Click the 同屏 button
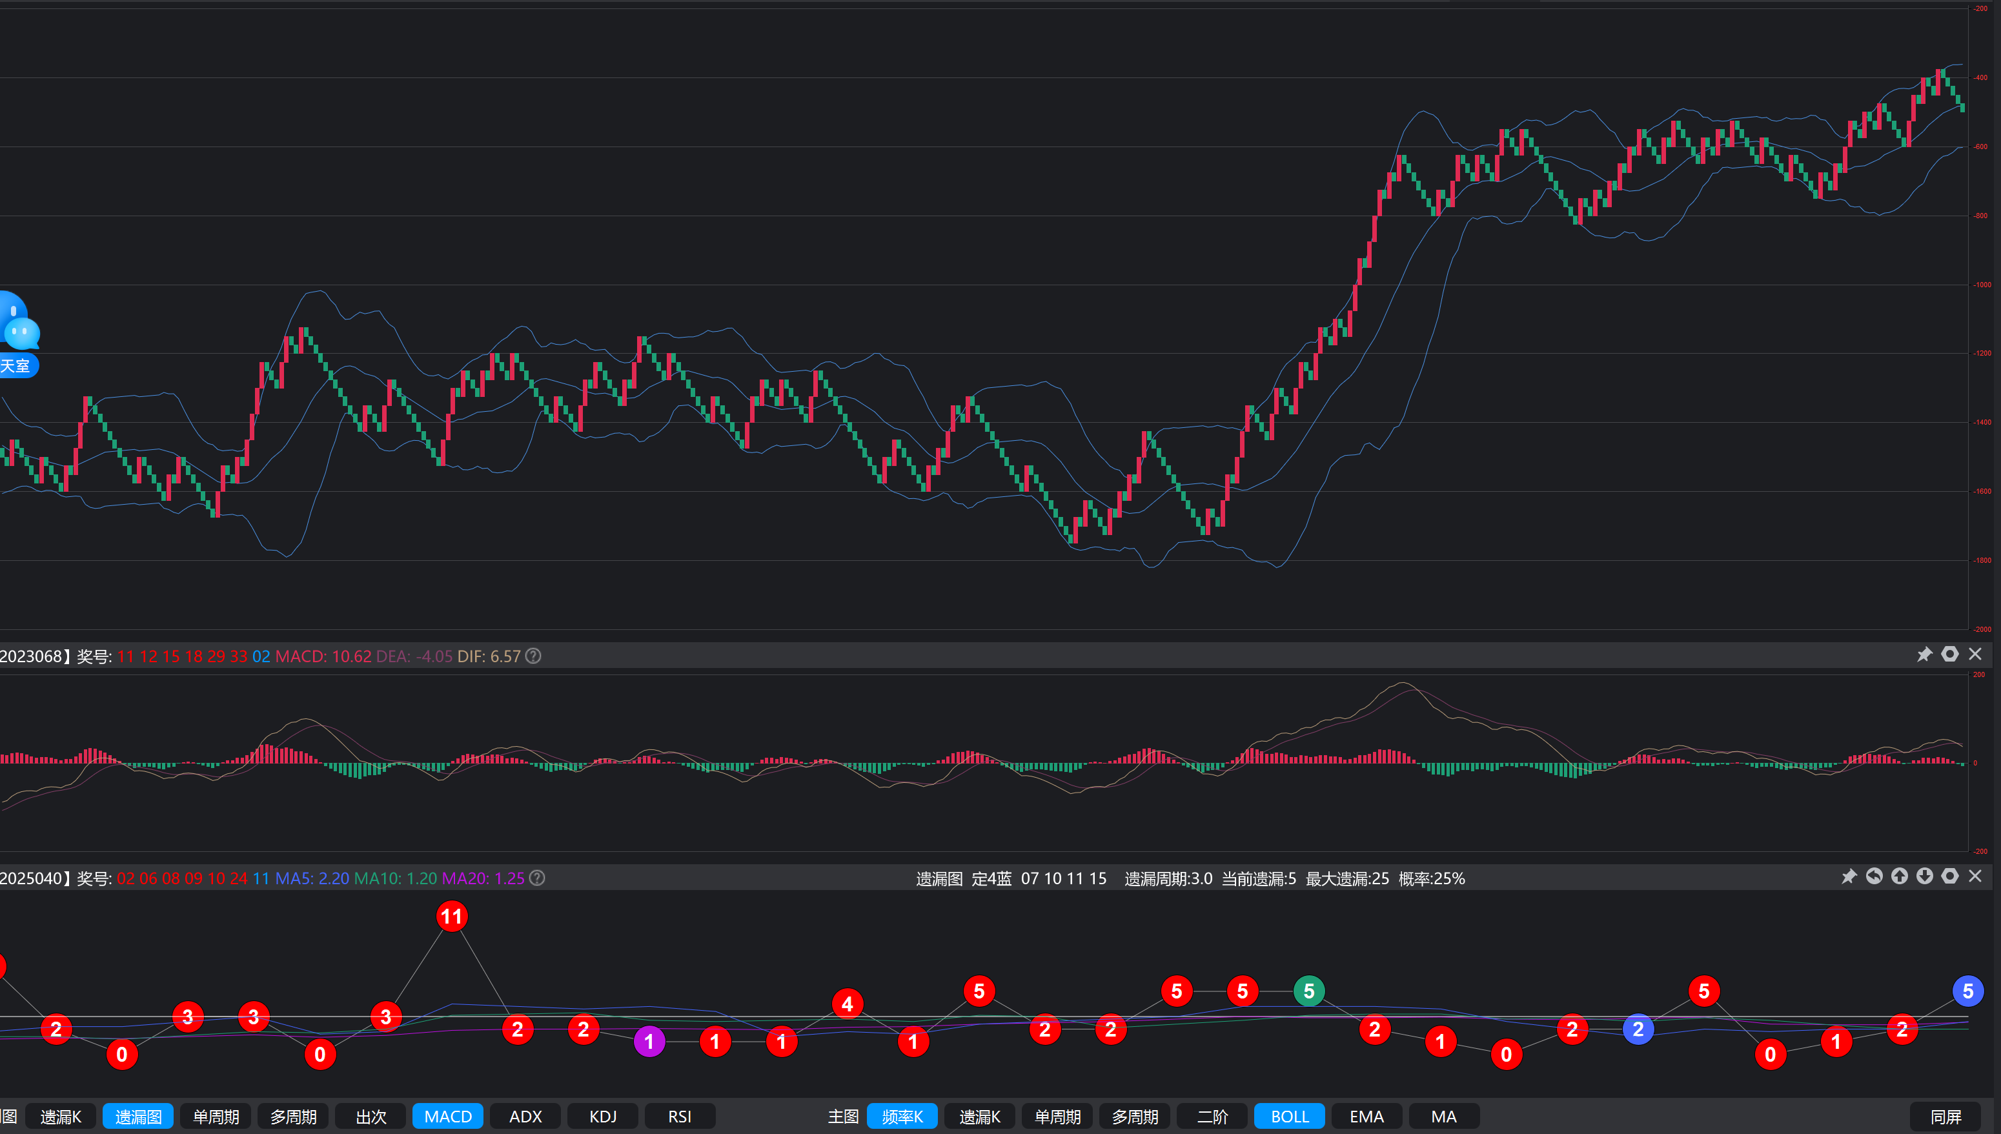The width and height of the screenshot is (2001, 1134). (1945, 1116)
